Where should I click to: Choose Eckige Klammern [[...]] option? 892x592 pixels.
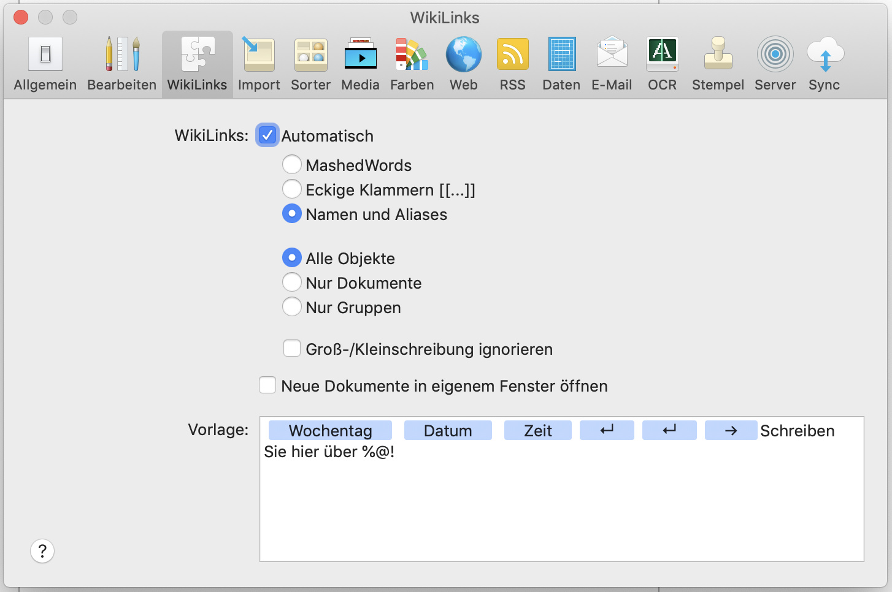point(292,189)
